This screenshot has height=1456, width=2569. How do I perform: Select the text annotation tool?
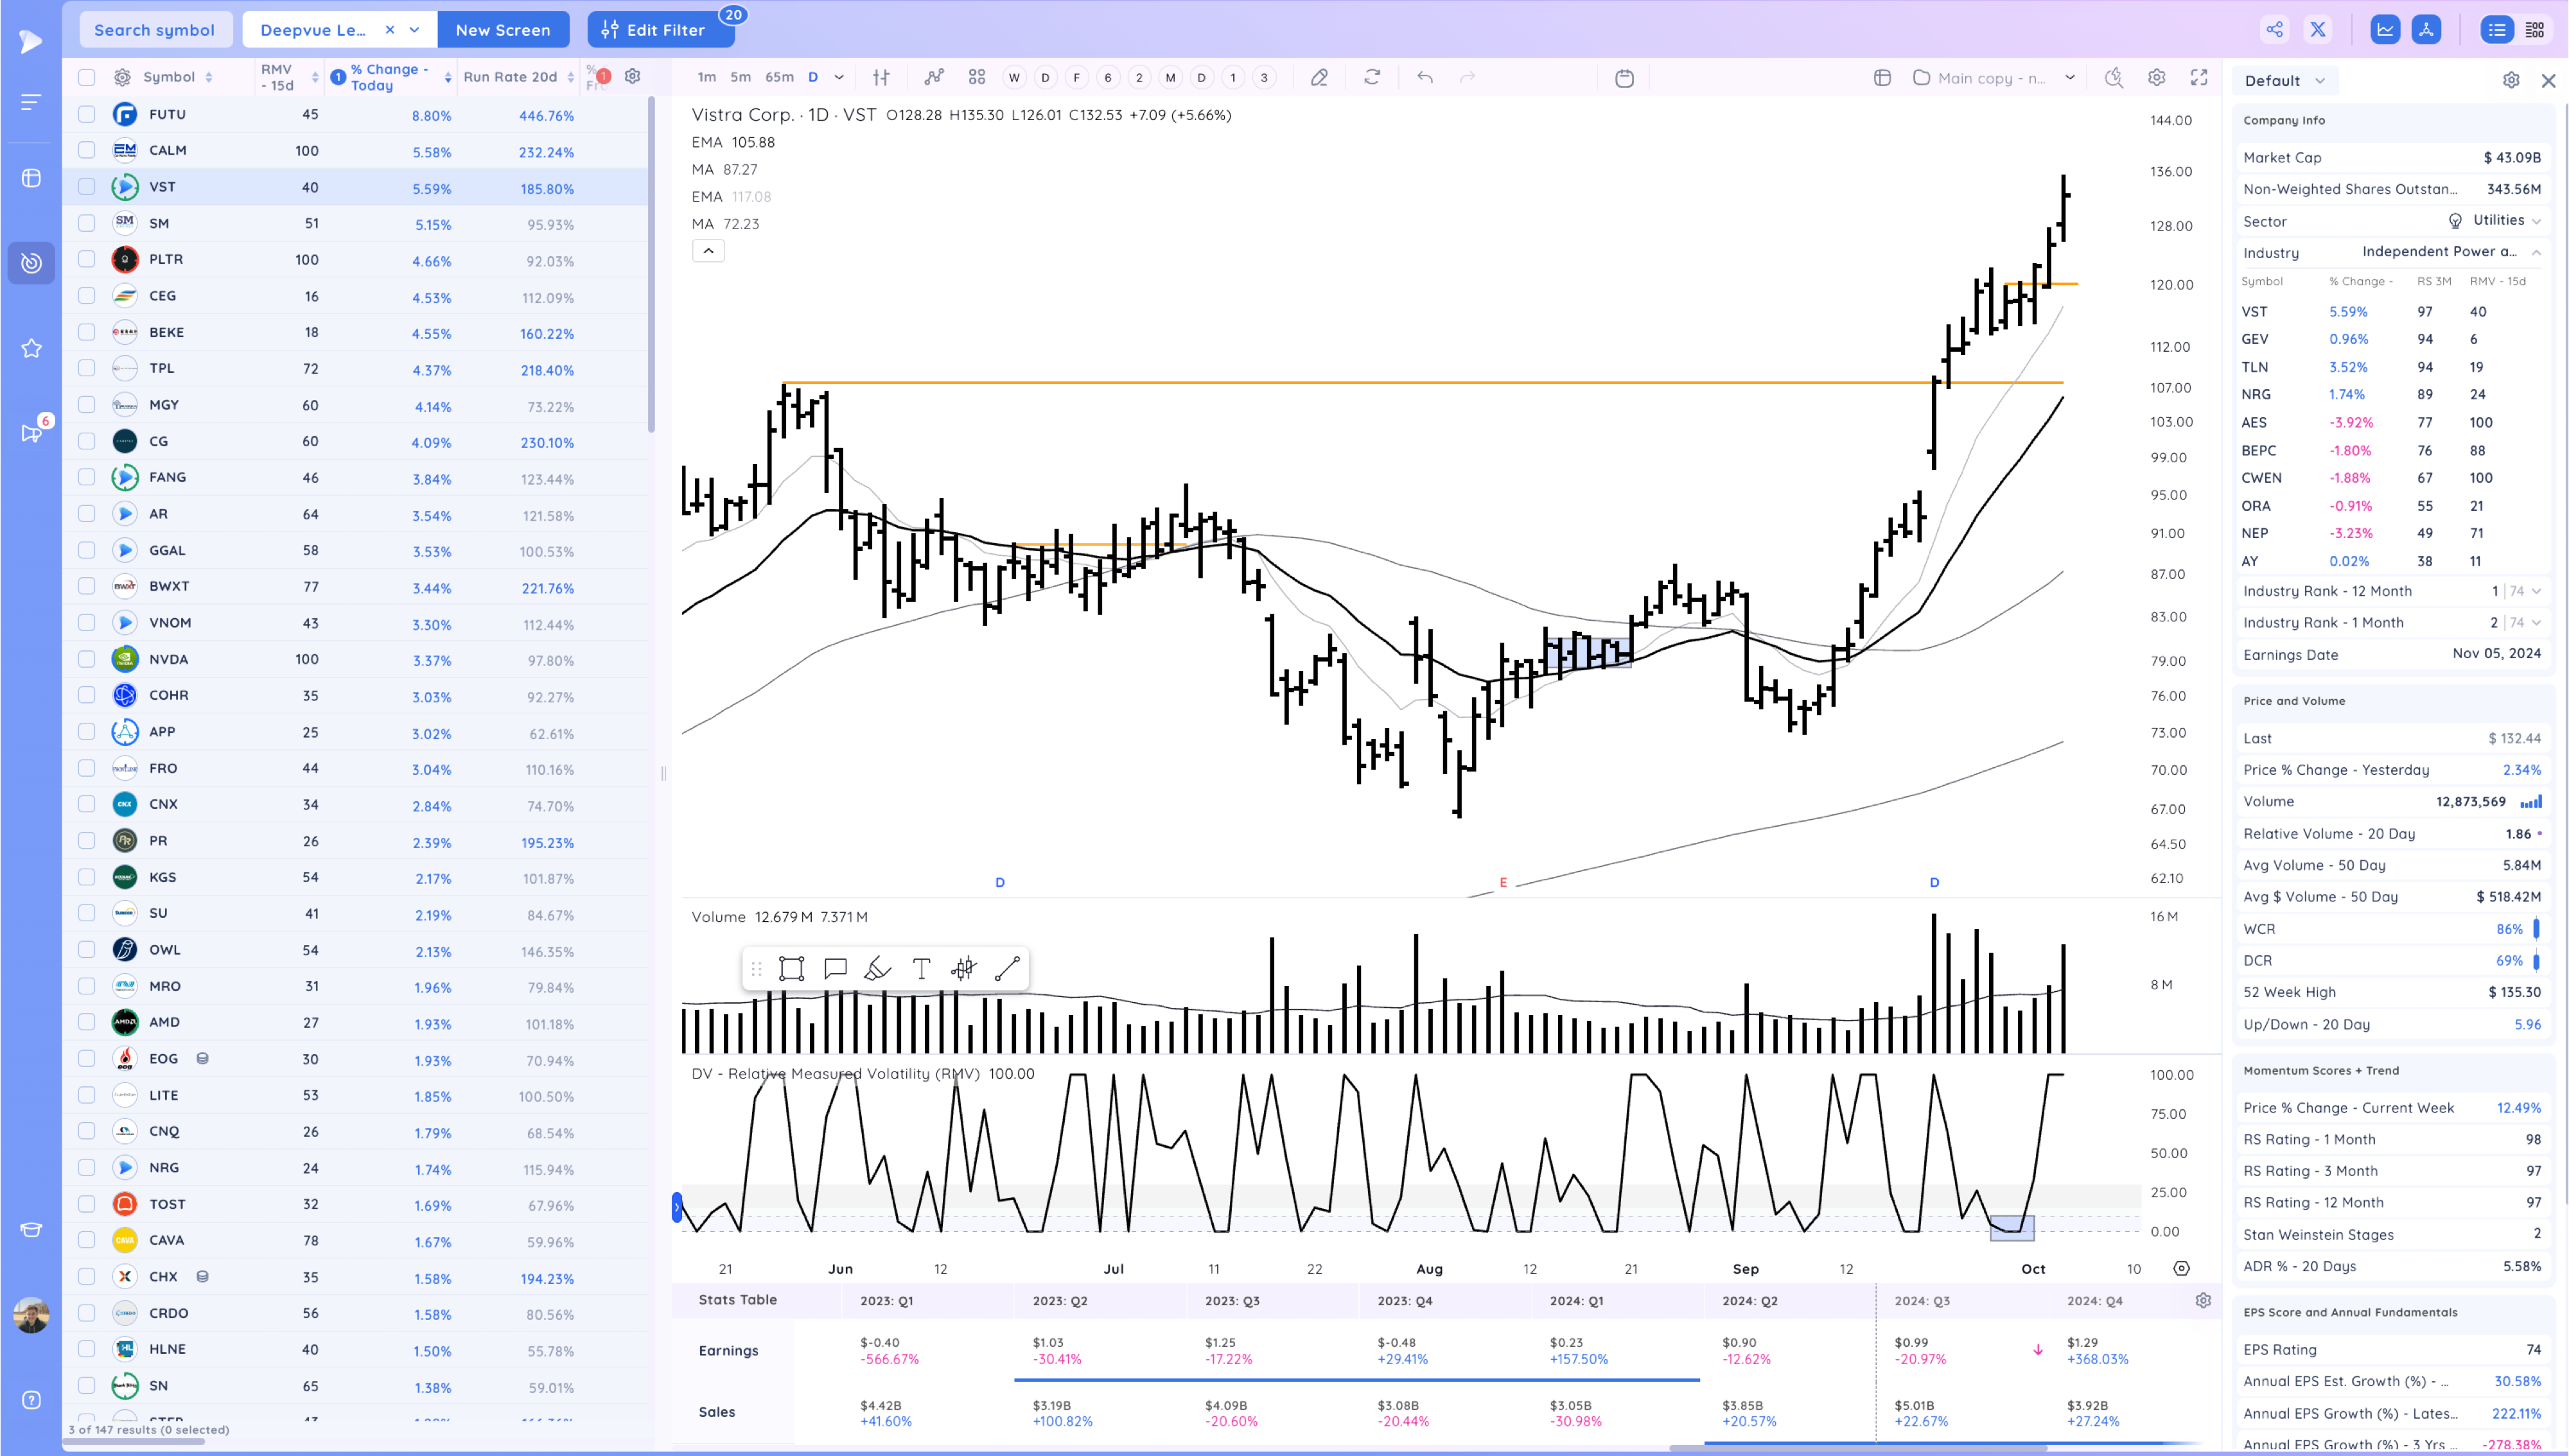coord(922,968)
